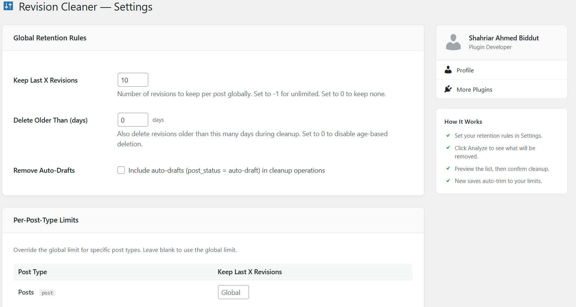Click the checkmark next to 'Preview the list'
The height and width of the screenshot is (307, 576).
[448, 169]
